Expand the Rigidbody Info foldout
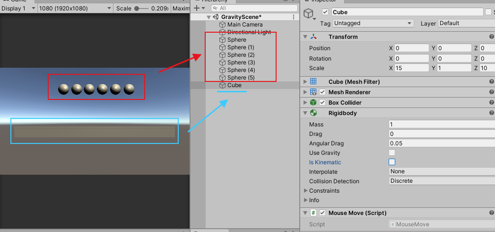Viewport: 495px width, 232px height. (x=305, y=200)
